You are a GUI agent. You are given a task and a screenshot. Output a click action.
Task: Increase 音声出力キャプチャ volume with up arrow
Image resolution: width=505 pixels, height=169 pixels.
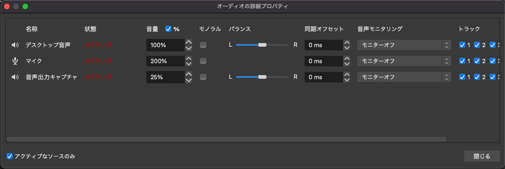pyautogui.click(x=189, y=75)
